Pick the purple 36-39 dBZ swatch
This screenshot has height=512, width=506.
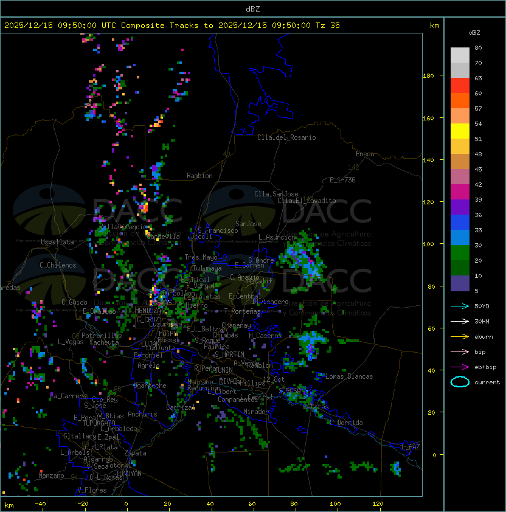click(x=460, y=207)
